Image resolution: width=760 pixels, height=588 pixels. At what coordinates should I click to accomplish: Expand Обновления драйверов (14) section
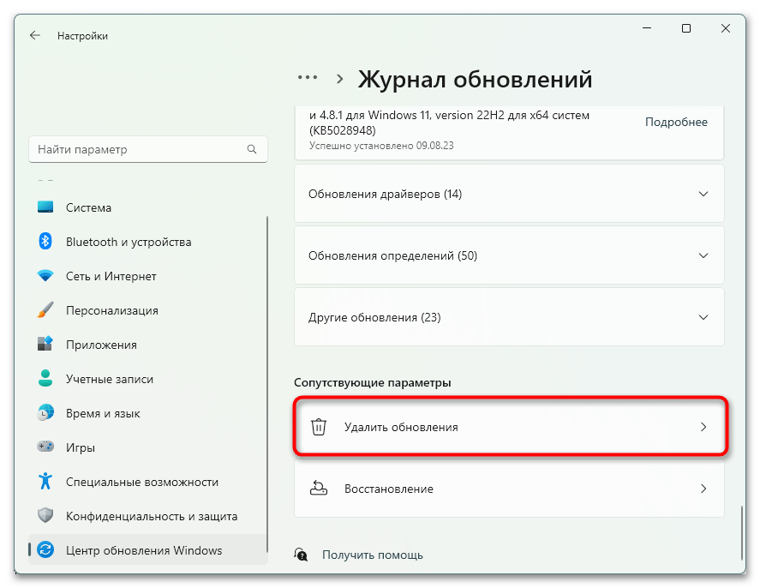coord(509,194)
